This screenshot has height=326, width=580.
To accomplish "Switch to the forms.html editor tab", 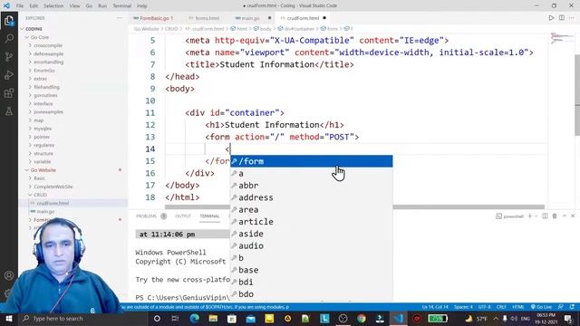I will tap(208, 18).
